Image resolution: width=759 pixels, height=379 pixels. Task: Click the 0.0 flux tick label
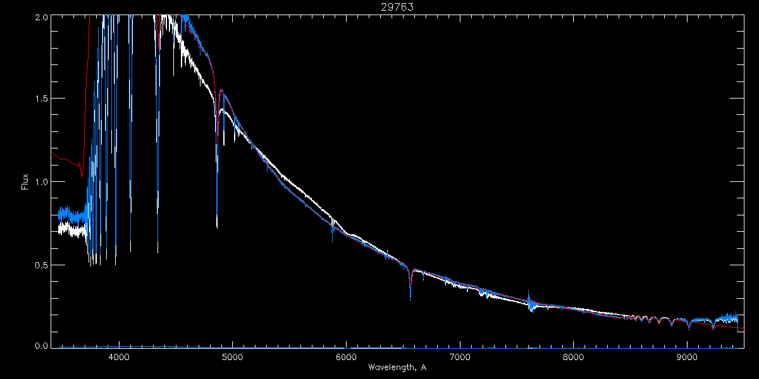coord(40,346)
